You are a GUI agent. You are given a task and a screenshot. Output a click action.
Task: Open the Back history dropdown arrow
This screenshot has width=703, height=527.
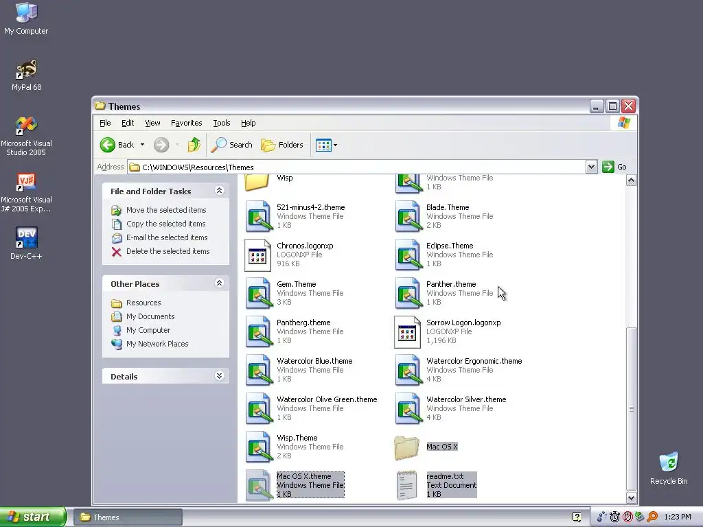[142, 145]
